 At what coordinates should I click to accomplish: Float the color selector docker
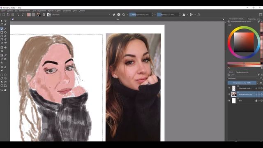pyautogui.click(x=259, y=22)
